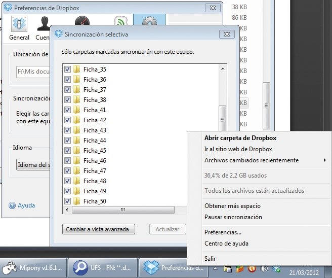Click the taskbar date 21/03/2012
Viewport: 332px width, 278px height.
[x=304, y=273]
